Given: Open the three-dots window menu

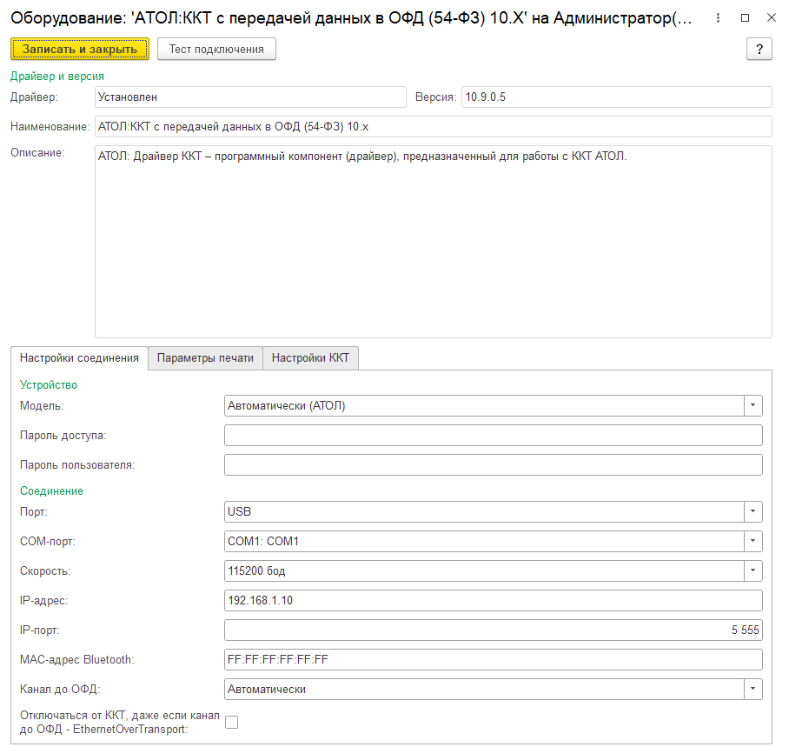Looking at the screenshot, I should pos(718,17).
